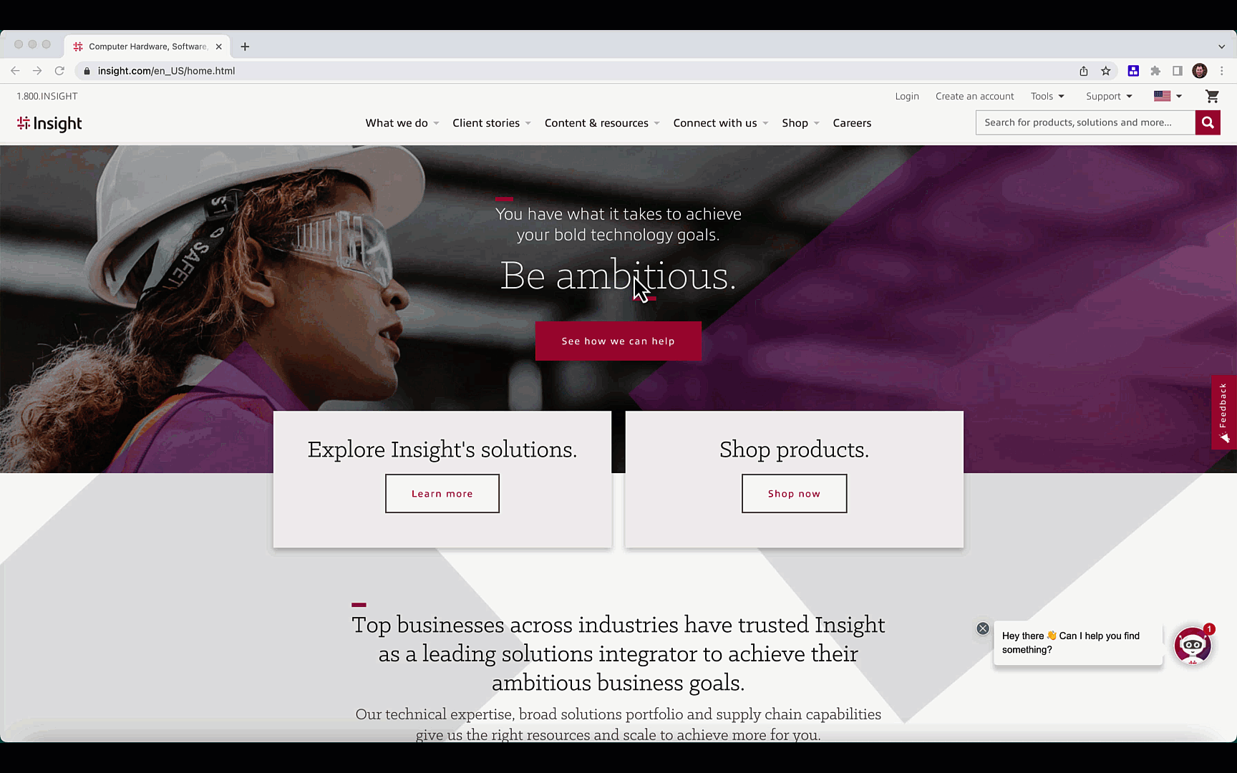Viewport: 1237px width, 773px height.
Task: Reload the page with refresh icon
Action: [59, 71]
